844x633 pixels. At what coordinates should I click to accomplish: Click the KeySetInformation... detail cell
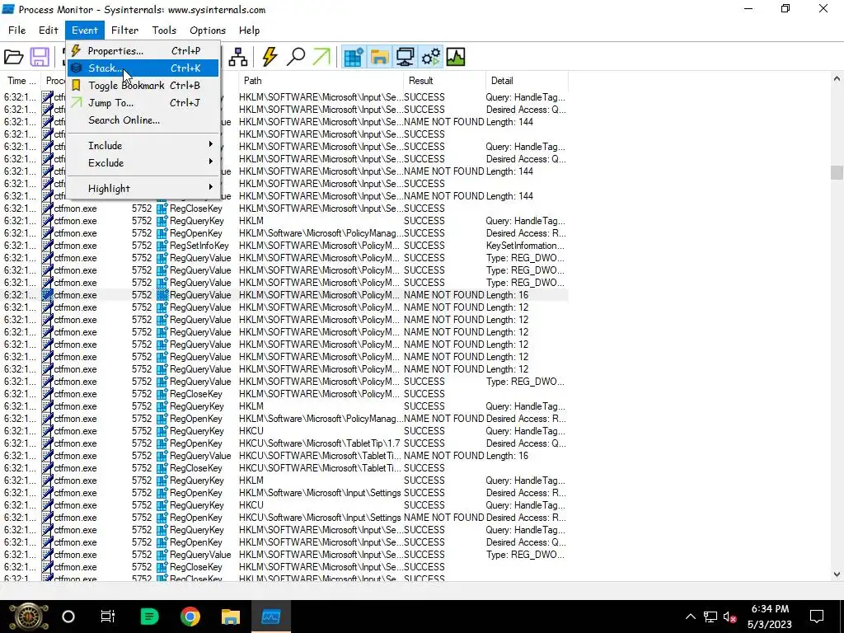pyautogui.click(x=525, y=246)
